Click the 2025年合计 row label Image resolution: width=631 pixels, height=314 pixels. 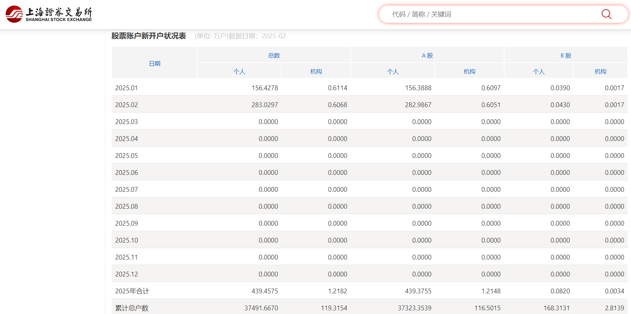(132, 291)
